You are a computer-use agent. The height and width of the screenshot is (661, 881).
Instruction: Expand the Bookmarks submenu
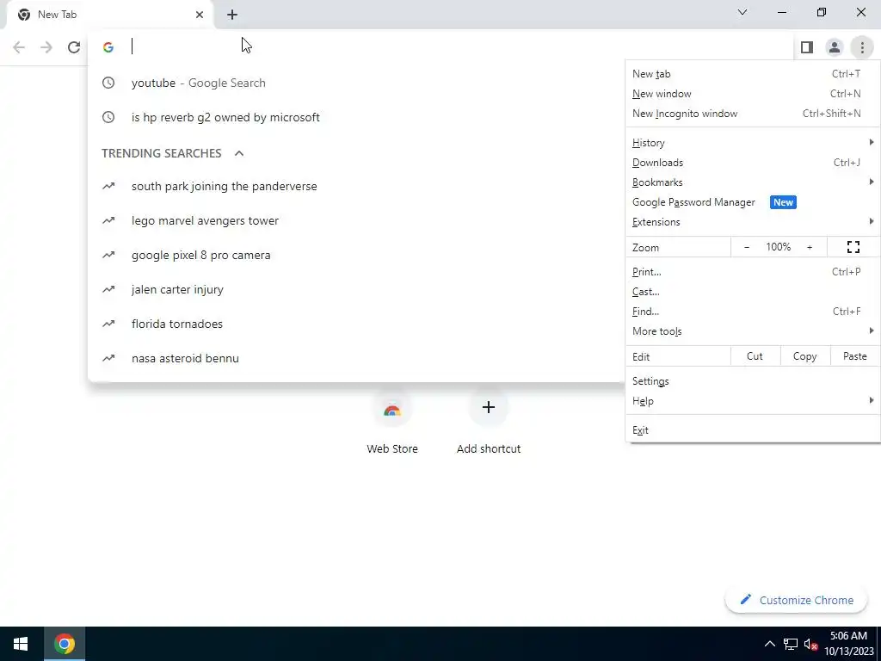point(752,182)
